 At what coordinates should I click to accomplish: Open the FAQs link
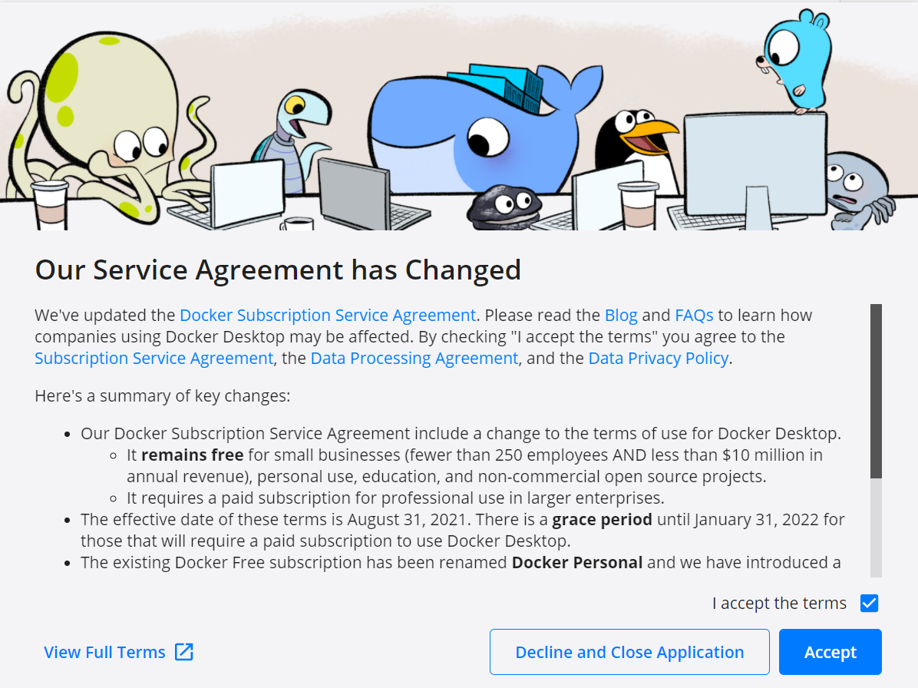[694, 316]
